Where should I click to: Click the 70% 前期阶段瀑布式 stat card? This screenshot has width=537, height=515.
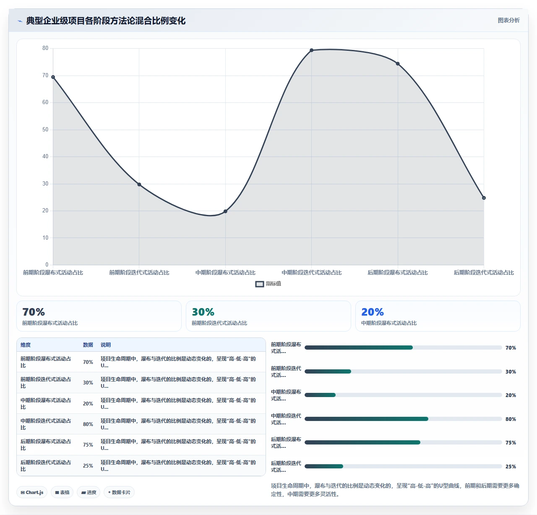[x=99, y=316]
